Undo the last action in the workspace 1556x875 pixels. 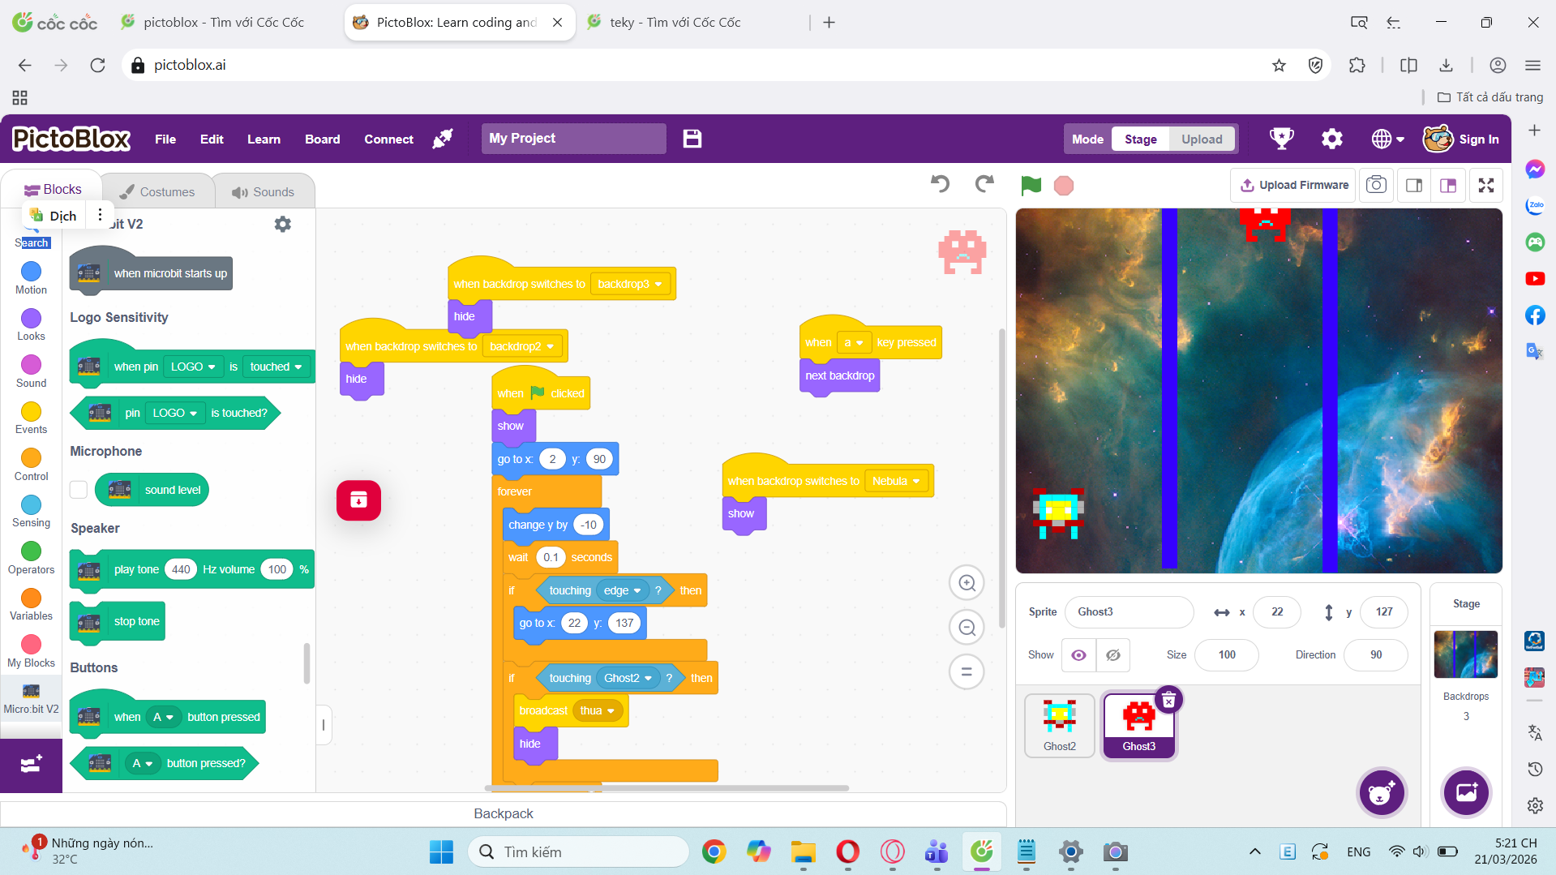[x=940, y=184]
